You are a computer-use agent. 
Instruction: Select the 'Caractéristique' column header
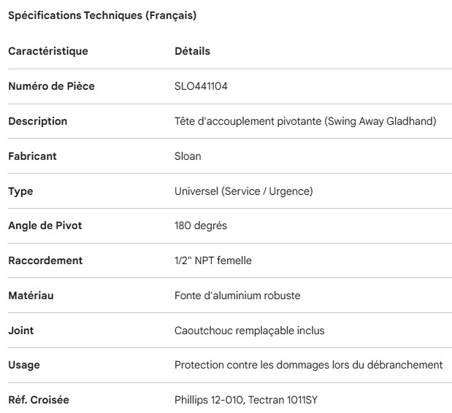pyautogui.click(x=48, y=51)
